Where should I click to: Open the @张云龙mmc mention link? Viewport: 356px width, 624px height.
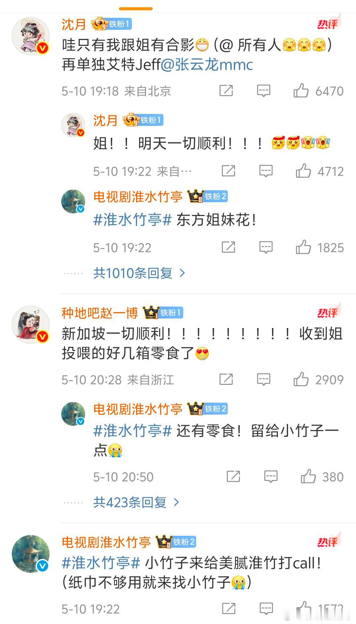click(207, 64)
